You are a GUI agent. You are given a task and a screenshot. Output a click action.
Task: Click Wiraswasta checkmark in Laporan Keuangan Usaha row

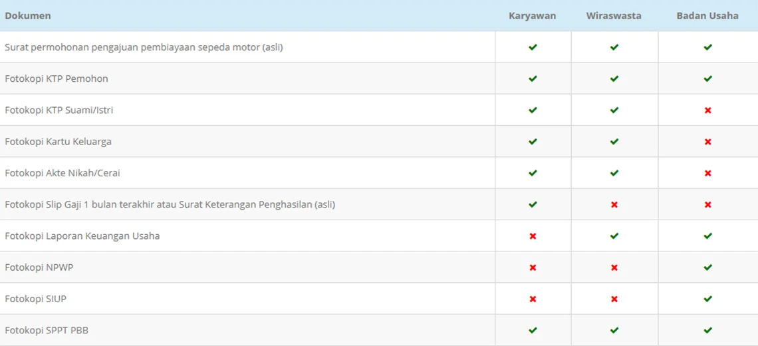pyautogui.click(x=614, y=236)
